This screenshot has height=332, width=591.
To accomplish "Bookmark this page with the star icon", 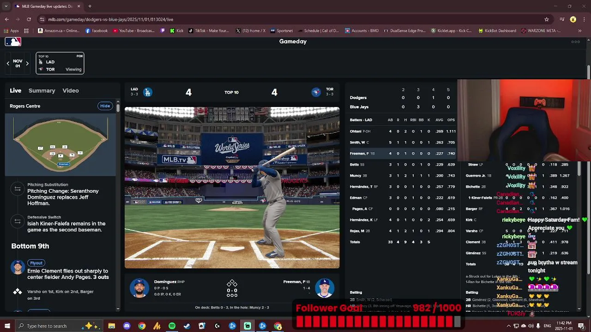I will click(x=547, y=19).
